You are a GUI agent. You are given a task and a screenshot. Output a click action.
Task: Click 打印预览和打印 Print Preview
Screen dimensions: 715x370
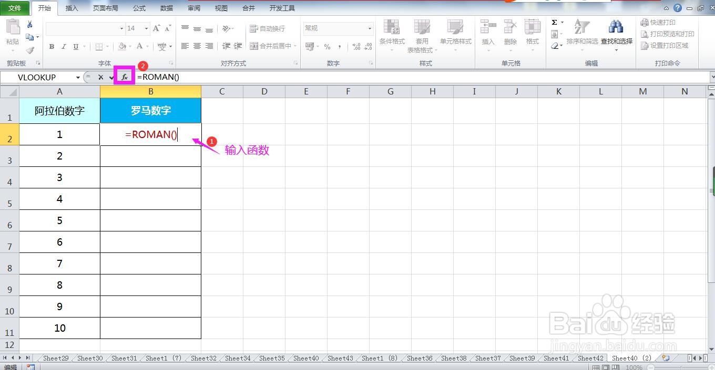[x=667, y=34]
